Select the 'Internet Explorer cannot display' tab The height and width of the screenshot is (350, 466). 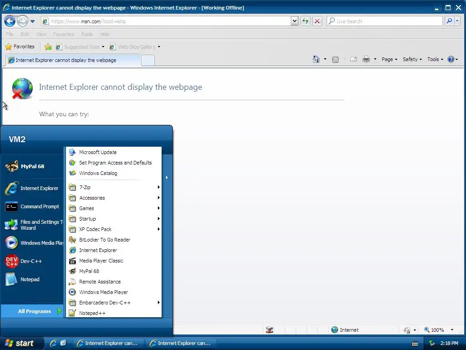(x=73, y=60)
